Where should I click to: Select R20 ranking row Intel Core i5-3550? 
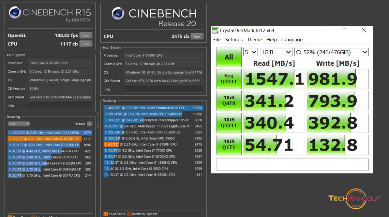pos(153,169)
